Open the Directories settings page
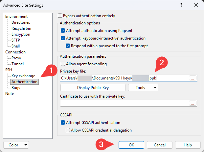 (20, 22)
